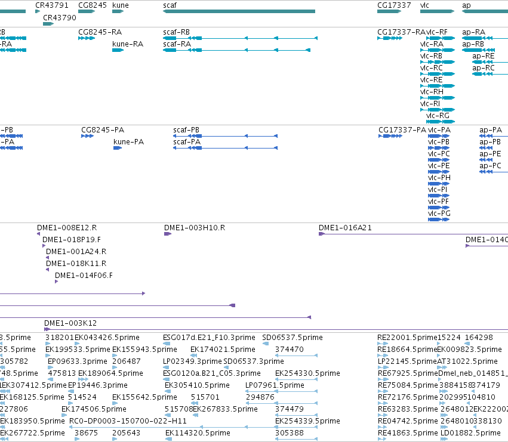Click the CG17337 gene label in the top track

[x=394, y=5]
